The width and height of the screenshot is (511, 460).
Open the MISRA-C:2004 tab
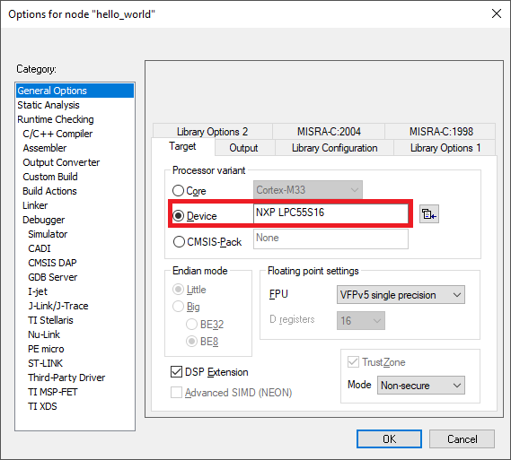tap(329, 132)
